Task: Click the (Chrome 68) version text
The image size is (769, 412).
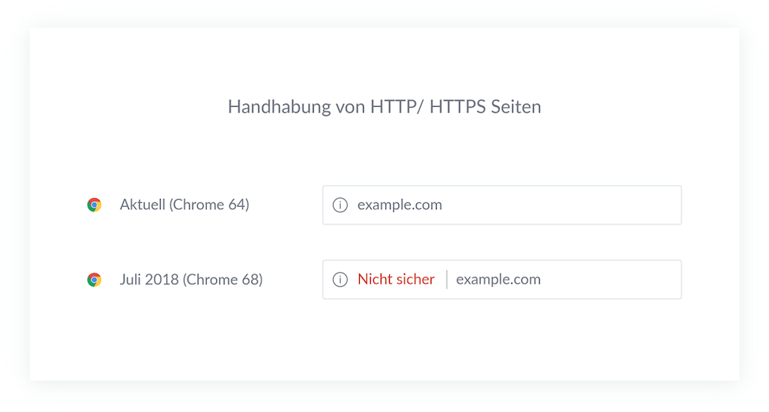Action: (223, 280)
